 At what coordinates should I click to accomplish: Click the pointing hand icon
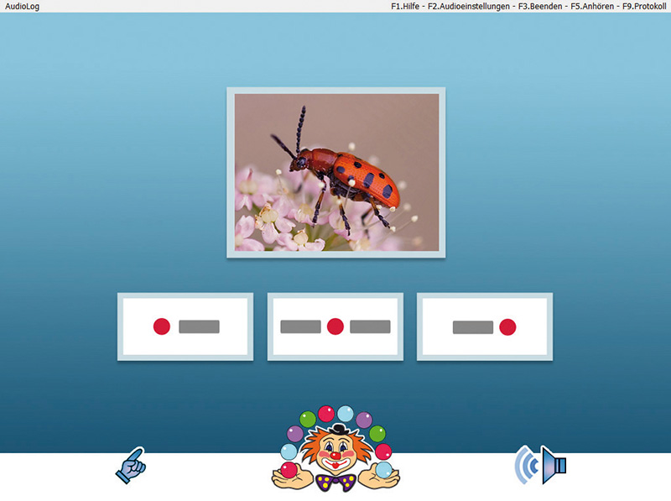(x=130, y=465)
